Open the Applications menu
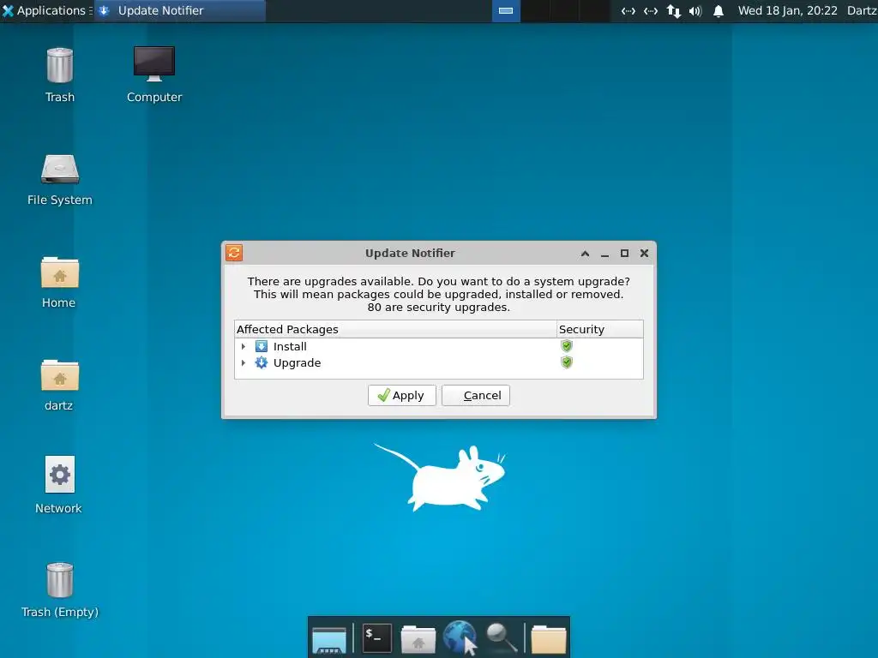 point(45,10)
